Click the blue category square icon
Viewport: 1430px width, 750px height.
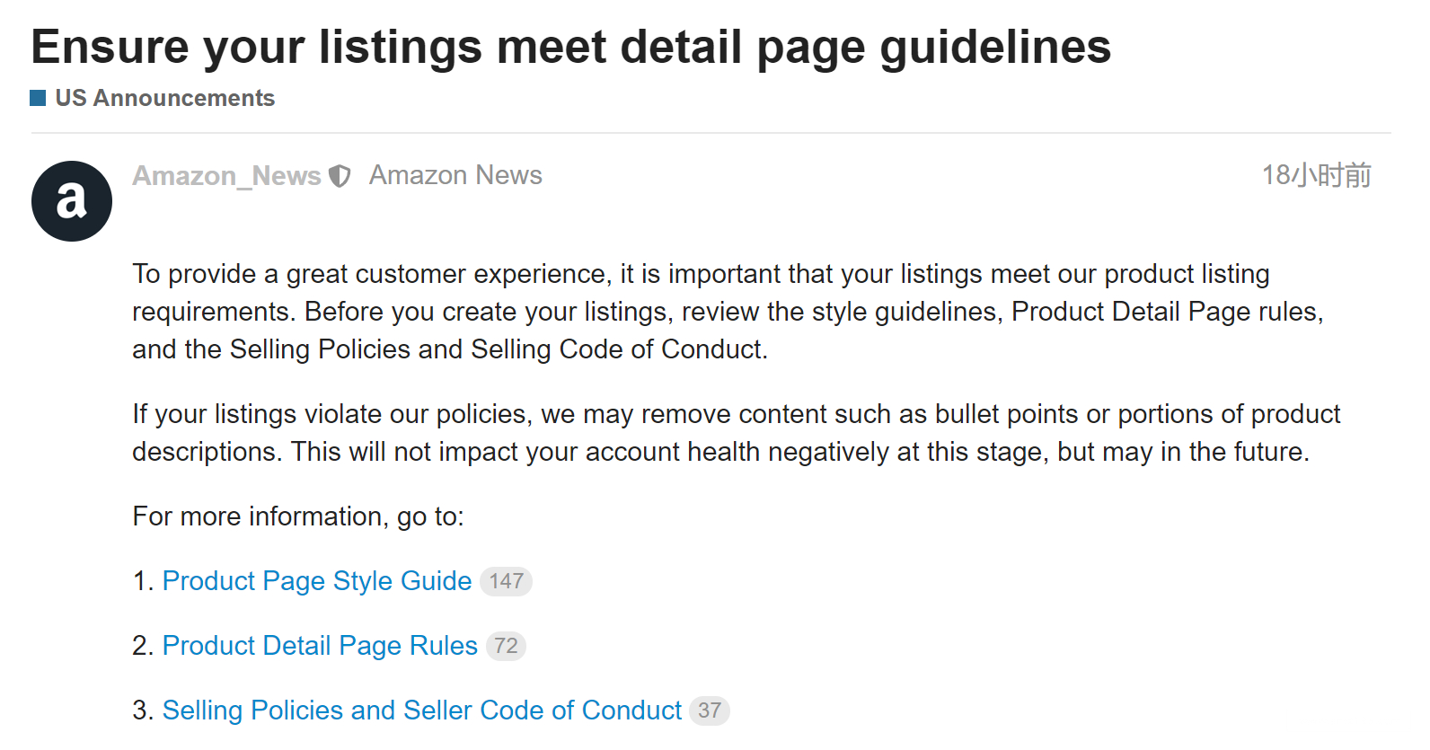point(38,98)
